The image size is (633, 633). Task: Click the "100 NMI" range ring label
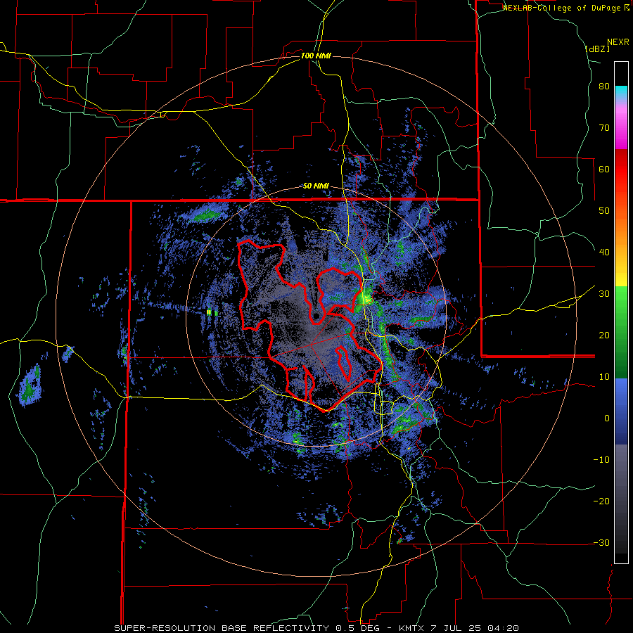[x=316, y=56]
